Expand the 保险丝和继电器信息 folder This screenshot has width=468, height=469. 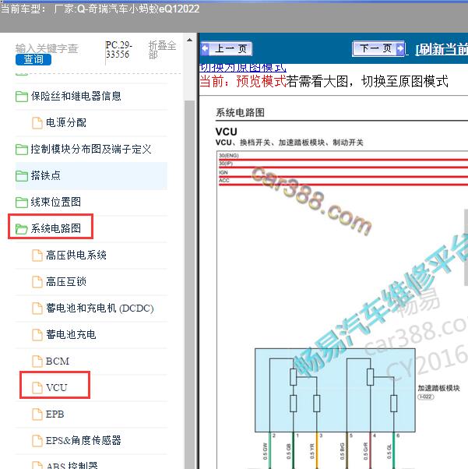coord(76,96)
